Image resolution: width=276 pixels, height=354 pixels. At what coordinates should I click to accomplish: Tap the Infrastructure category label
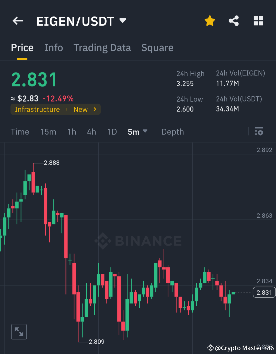click(x=37, y=109)
